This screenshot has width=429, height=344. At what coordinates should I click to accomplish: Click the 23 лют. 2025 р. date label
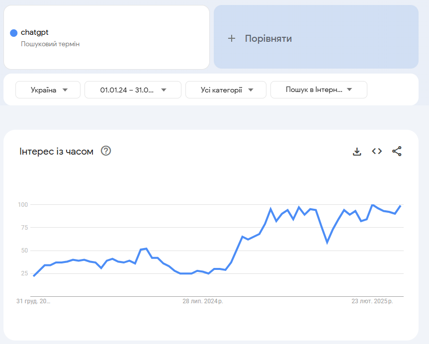tap(372, 301)
